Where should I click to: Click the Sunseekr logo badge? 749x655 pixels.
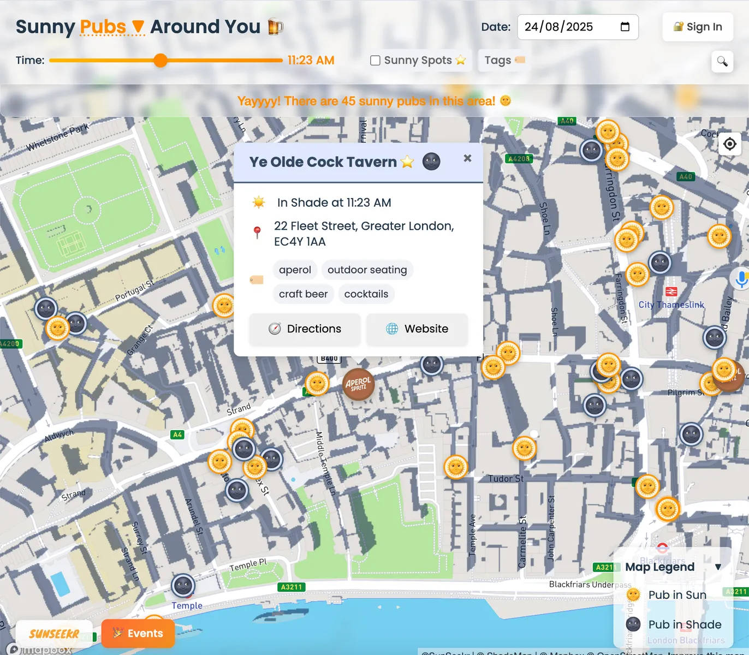54,634
